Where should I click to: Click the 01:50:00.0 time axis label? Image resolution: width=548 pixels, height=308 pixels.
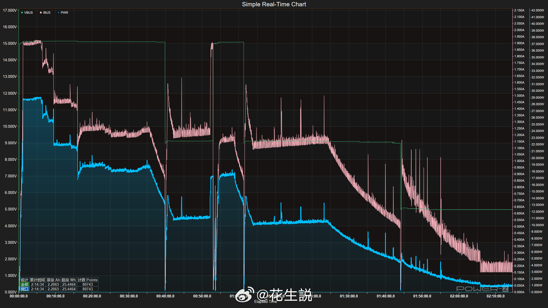(x=422, y=296)
